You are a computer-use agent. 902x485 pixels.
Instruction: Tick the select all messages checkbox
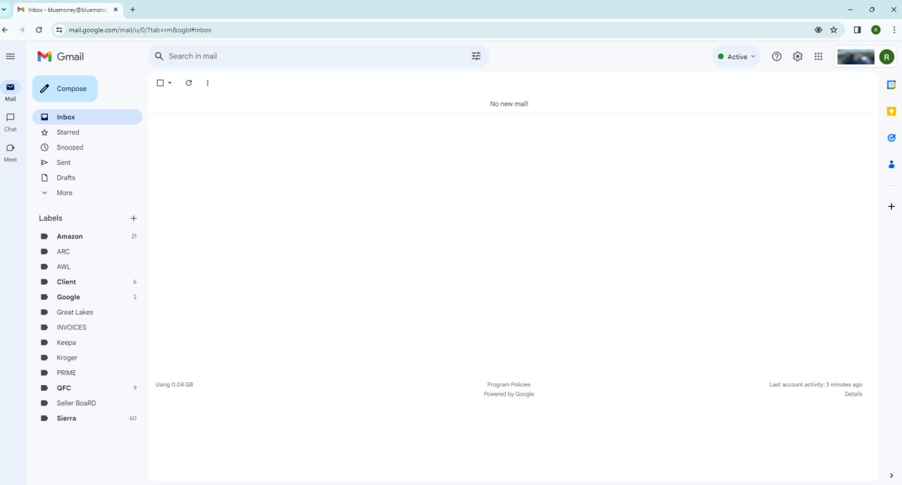tap(160, 83)
